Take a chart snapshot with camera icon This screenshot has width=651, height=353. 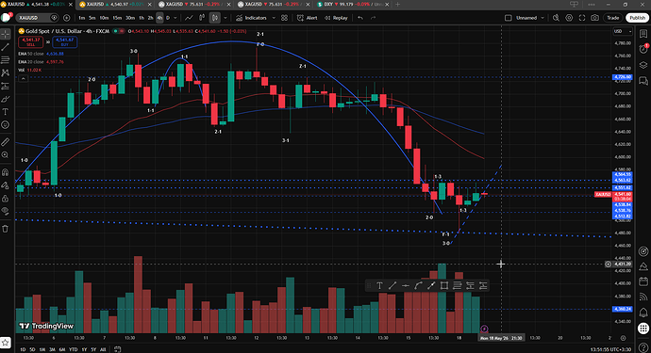[595, 18]
